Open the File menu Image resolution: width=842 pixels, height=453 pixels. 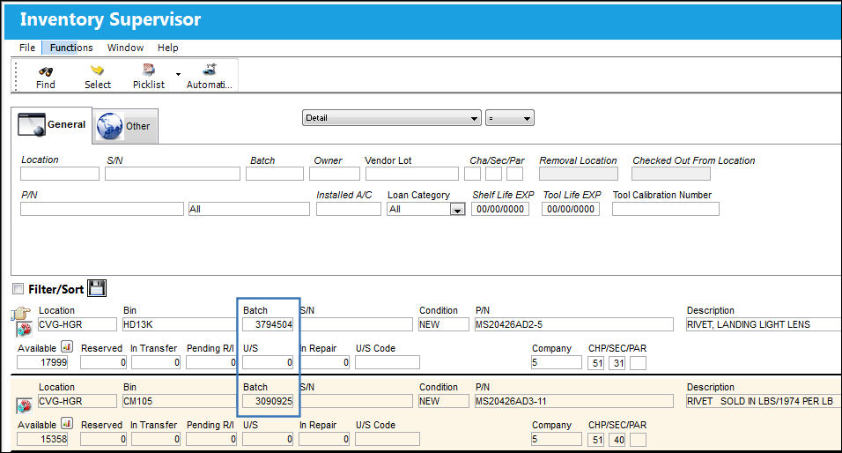coord(27,48)
